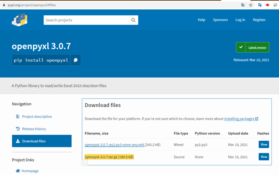Open the Homepage project link
279x175 pixels.
coord(30,171)
